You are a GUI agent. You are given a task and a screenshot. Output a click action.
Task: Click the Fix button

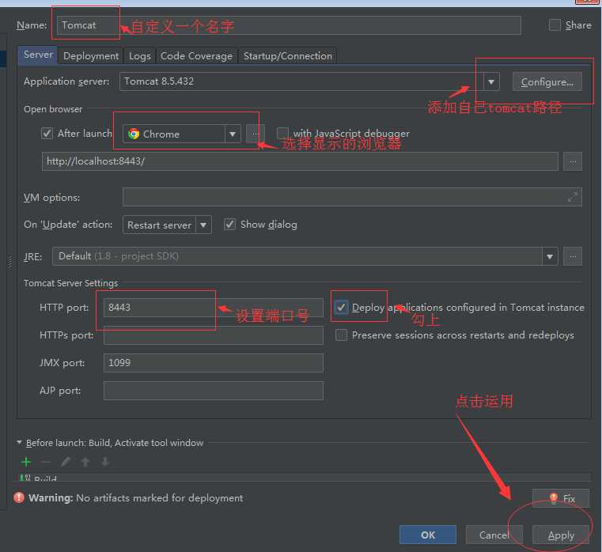click(x=561, y=498)
